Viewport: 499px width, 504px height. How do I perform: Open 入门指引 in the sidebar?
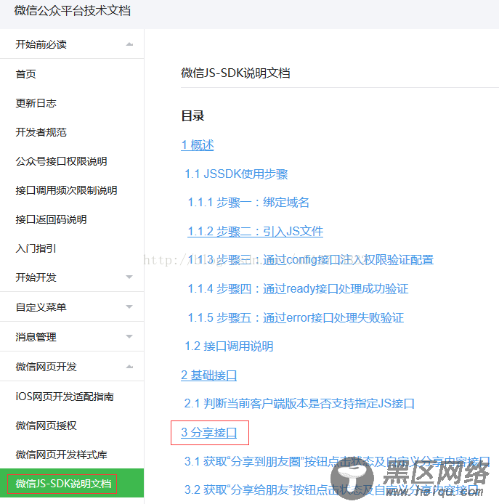coord(36,248)
